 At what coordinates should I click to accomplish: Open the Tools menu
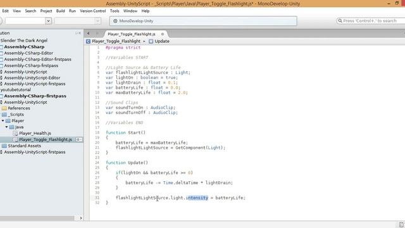point(115,11)
